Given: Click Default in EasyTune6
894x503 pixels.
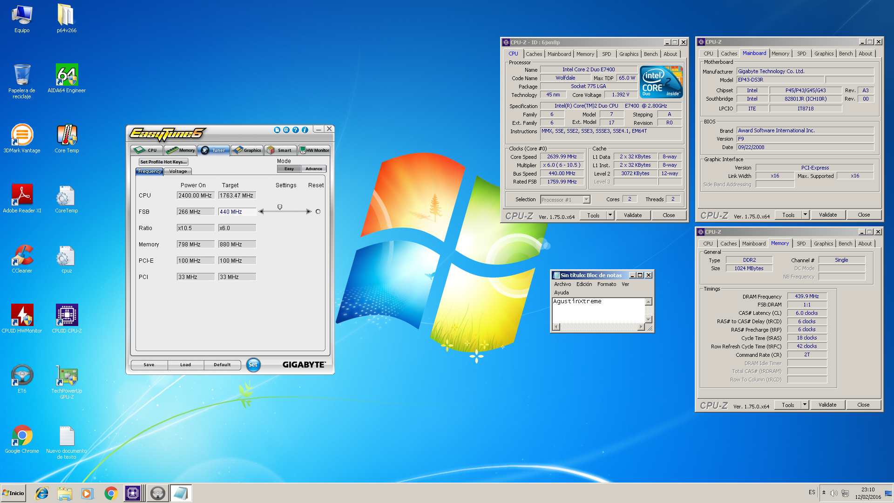Looking at the screenshot, I should pyautogui.click(x=222, y=365).
